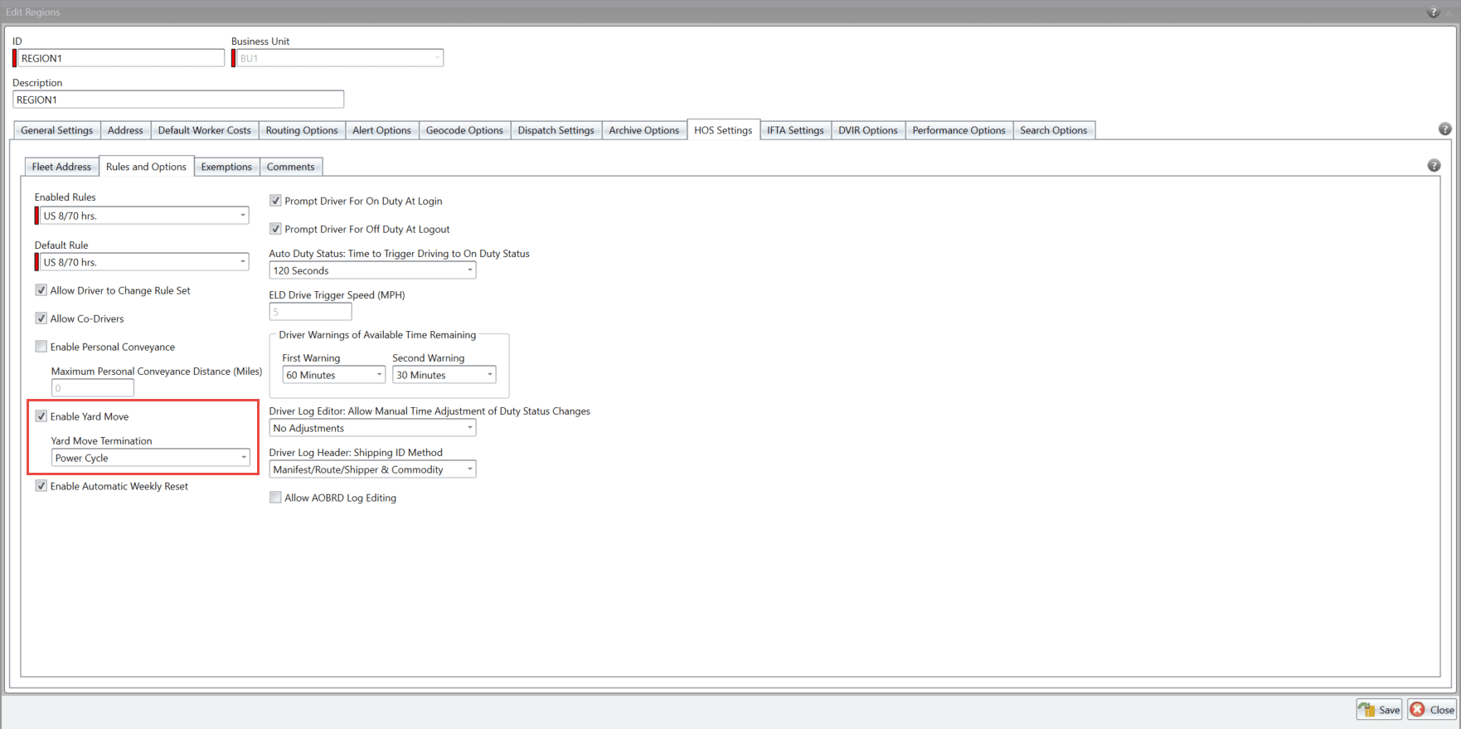
Task: Open the Fleet Address sub-tab
Action: point(61,167)
